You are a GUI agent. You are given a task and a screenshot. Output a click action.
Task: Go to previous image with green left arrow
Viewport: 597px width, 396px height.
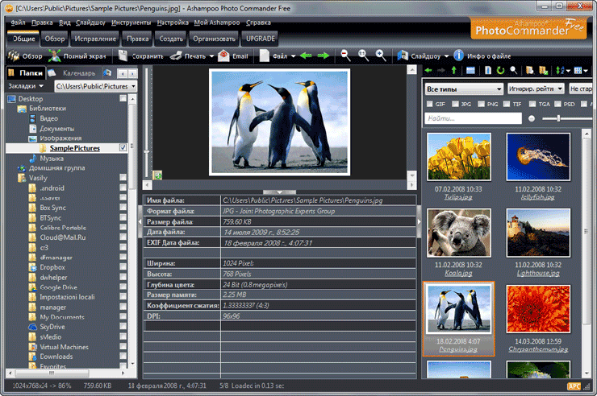[x=306, y=56]
